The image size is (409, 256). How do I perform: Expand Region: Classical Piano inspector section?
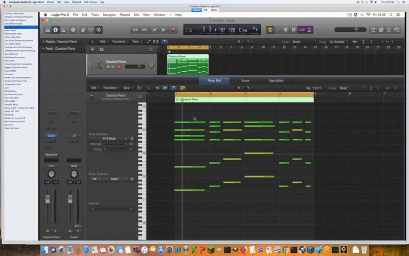43,41
